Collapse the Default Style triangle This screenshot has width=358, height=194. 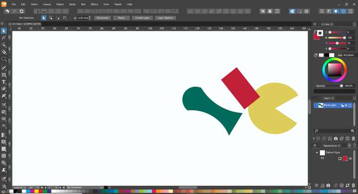317,153
